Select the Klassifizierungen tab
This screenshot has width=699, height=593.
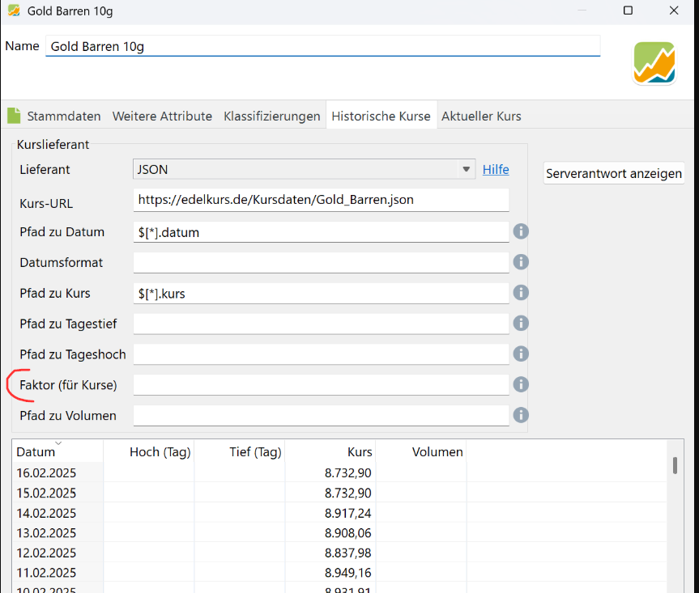272,116
